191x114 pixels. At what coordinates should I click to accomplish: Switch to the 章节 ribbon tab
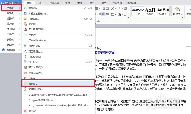104,3
